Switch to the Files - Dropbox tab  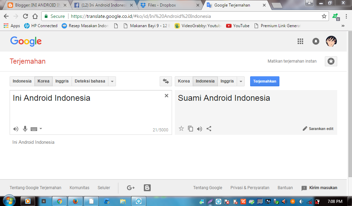170,5
